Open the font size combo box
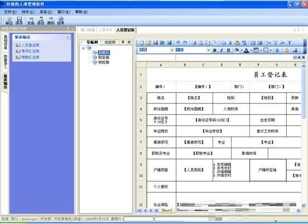 [x=193, y=50]
